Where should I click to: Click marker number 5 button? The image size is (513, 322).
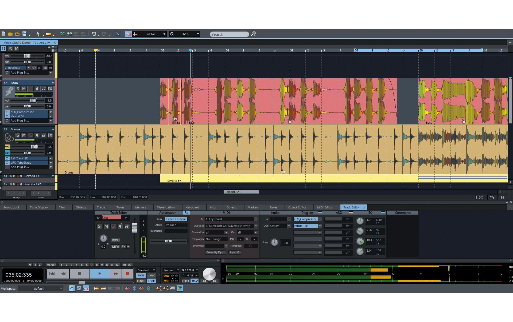click(82, 265)
